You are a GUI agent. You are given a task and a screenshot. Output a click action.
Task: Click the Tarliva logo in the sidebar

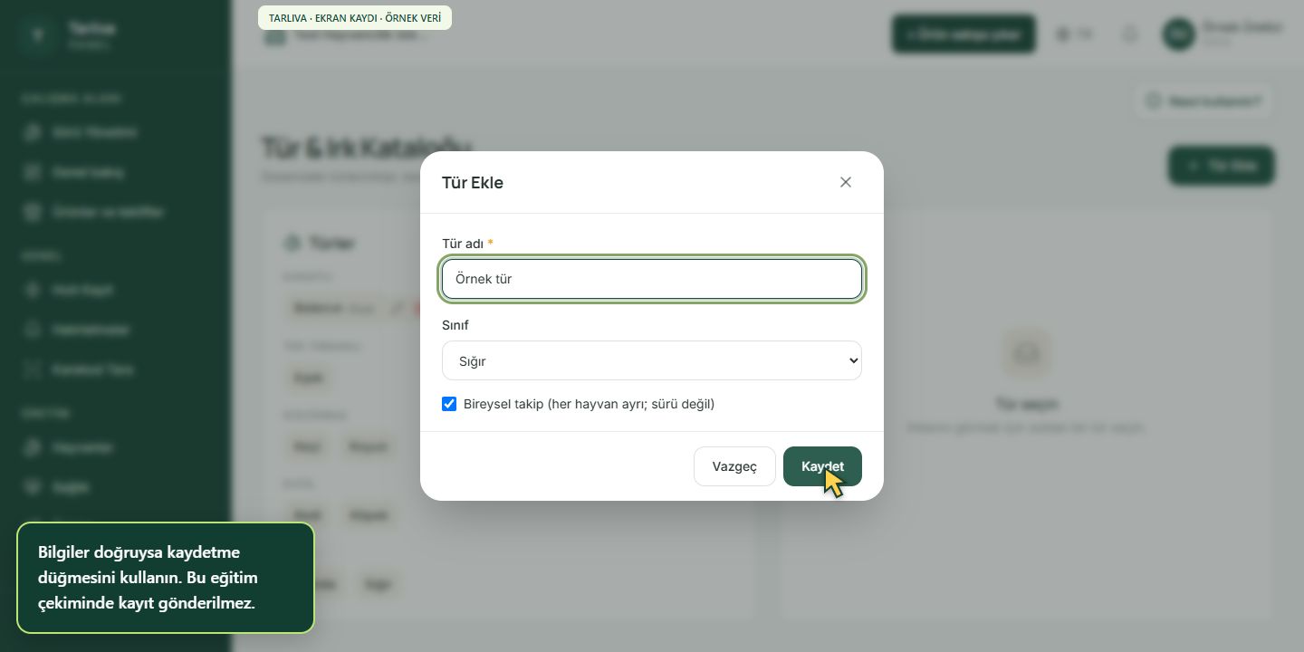click(x=36, y=34)
